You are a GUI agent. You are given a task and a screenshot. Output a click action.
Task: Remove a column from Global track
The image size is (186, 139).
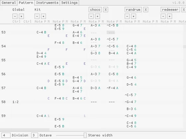[15, 16]
